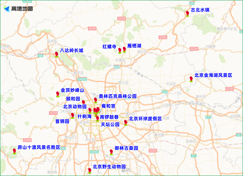This screenshot has width=243, height=176.
Task: Select the 北京野生动物园 pin marker
Action: point(90,170)
